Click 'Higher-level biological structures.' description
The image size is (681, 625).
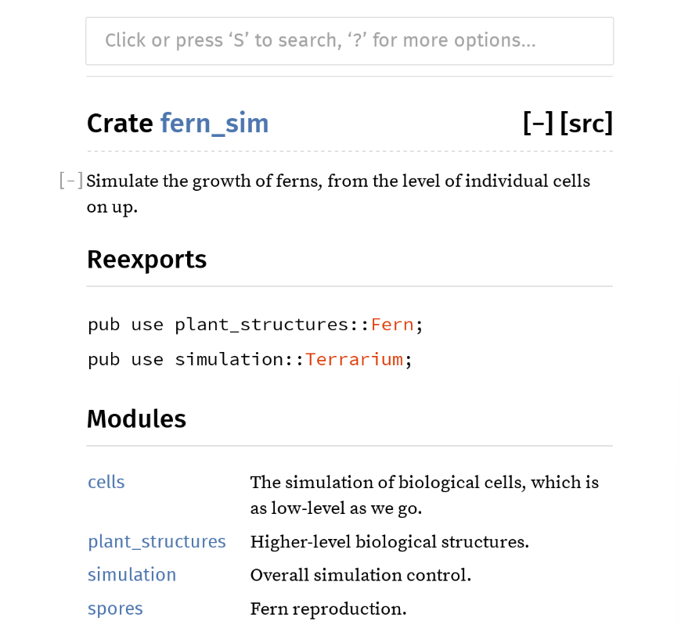click(390, 541)
